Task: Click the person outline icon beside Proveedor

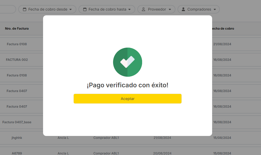Action: point(143,9)
